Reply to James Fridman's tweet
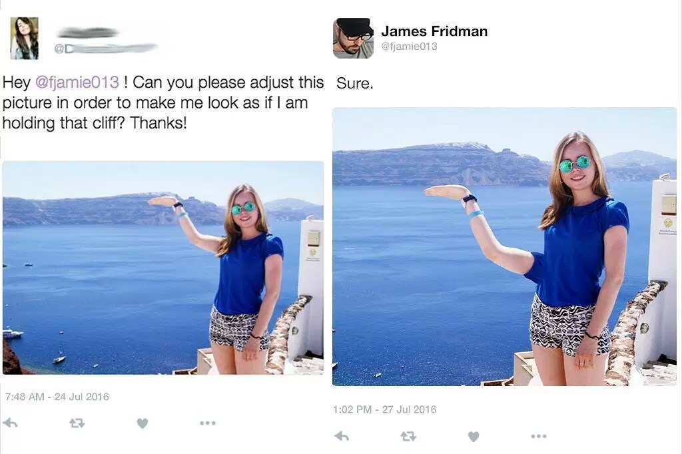Viewport: 682px width, 454px height. [342, 436]
